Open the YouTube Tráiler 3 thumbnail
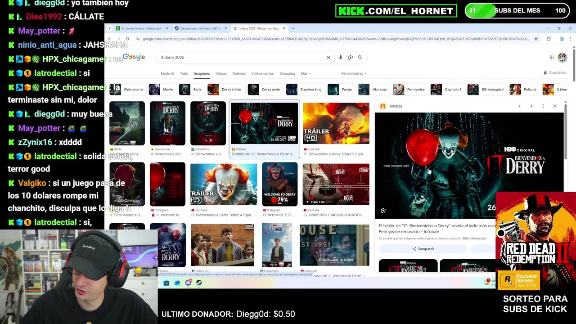576x324 pixels. [336, 123]
